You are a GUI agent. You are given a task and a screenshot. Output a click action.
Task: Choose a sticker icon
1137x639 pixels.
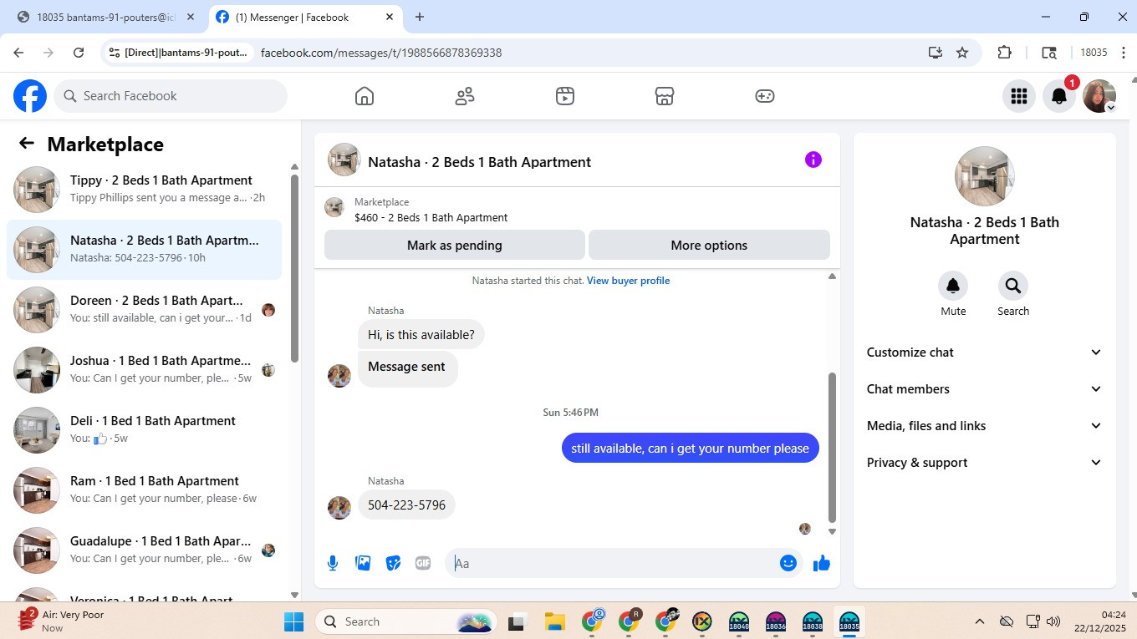tap(393, 563)
